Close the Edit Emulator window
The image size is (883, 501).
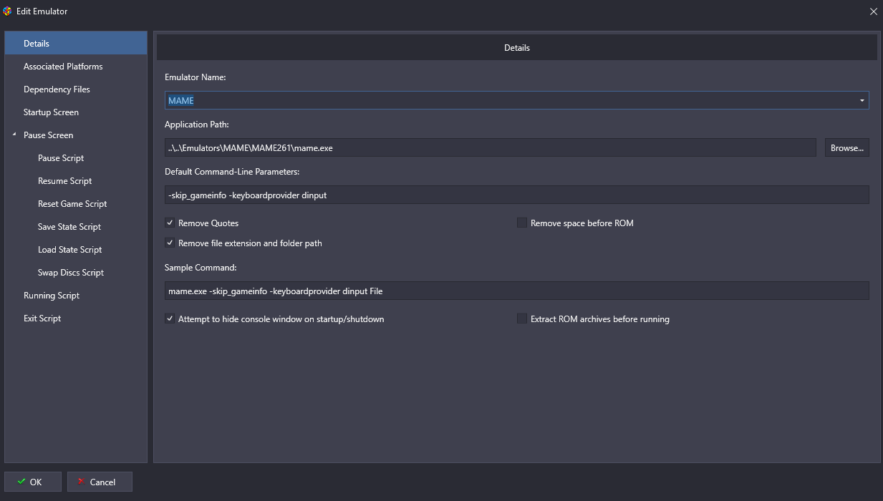click(x=873, y=11)
